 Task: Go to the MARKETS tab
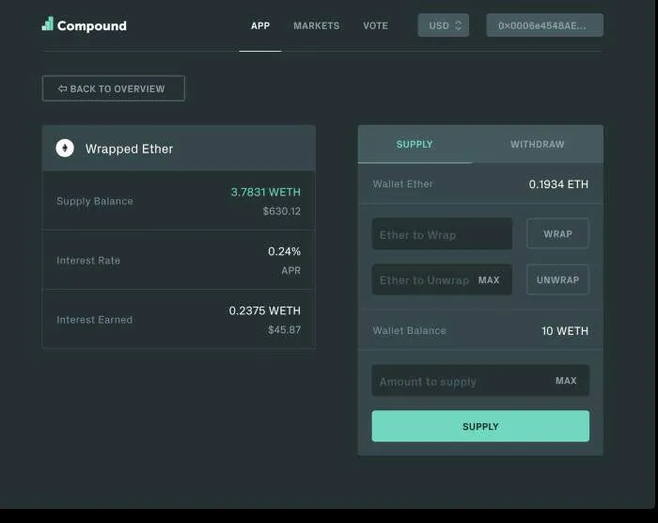click(317, 25)
